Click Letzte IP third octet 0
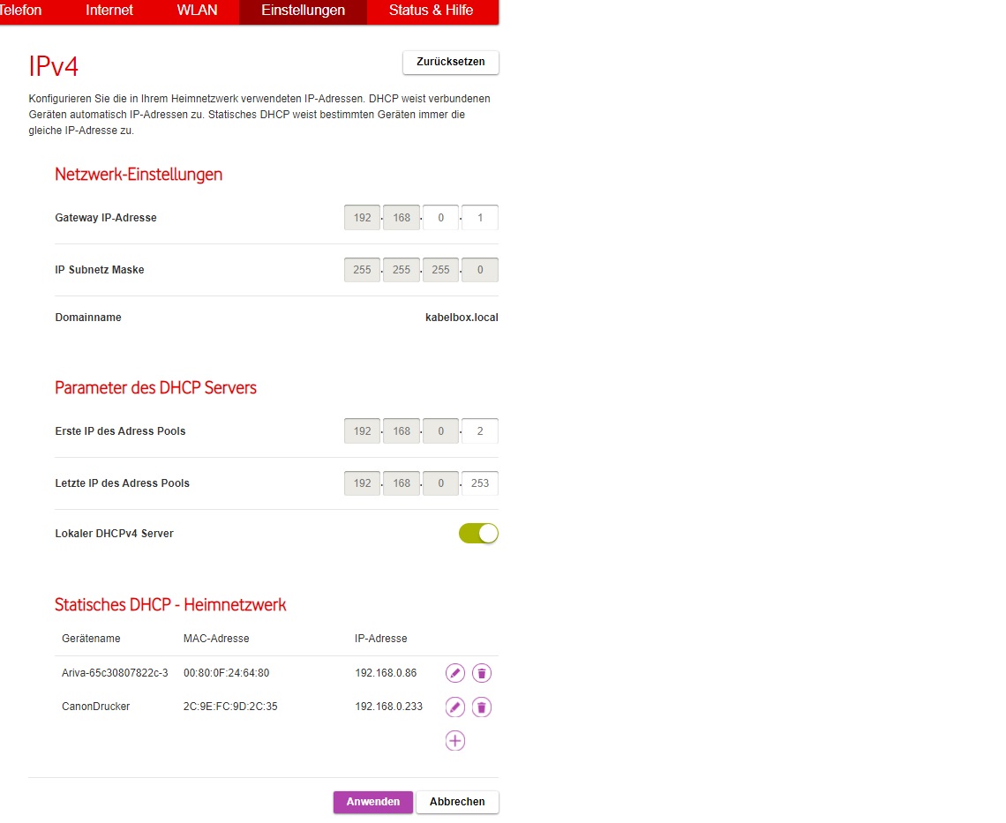This screenshot has width=1006, height=823. [440, 483]
